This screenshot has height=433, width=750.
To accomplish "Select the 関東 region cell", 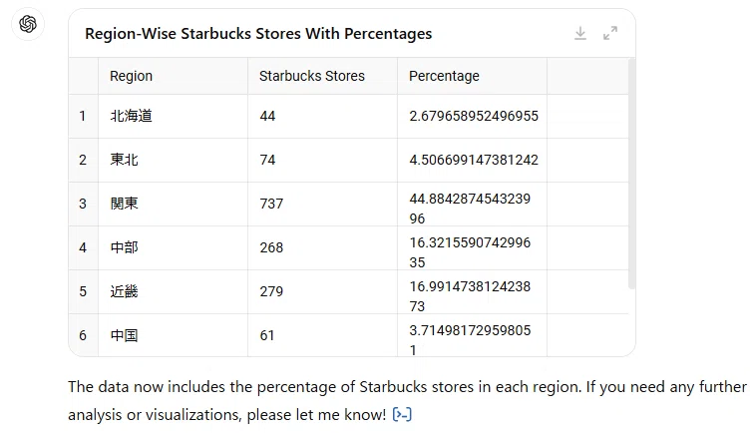I will tap(174, 204).
